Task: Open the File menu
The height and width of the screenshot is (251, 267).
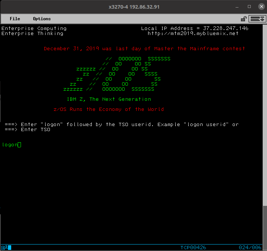Action: click(15, 19)
